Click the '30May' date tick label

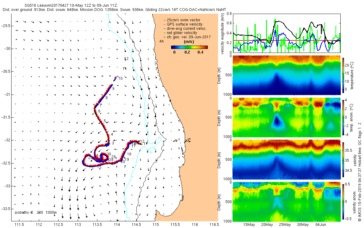click(303, 225)
